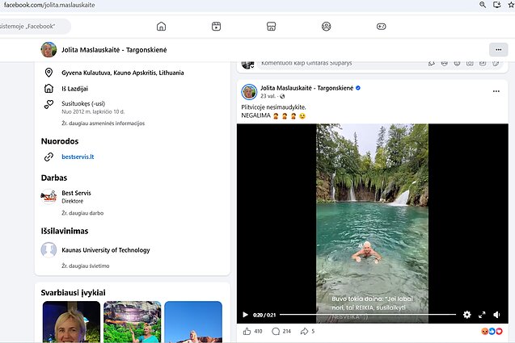515x343 pixels.
Task: Open bestservis.lt link
Action: click(78, 157)
